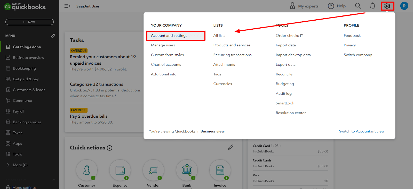413x189 pixels.
Task: Select Audit log
Action: click(284, 93)
